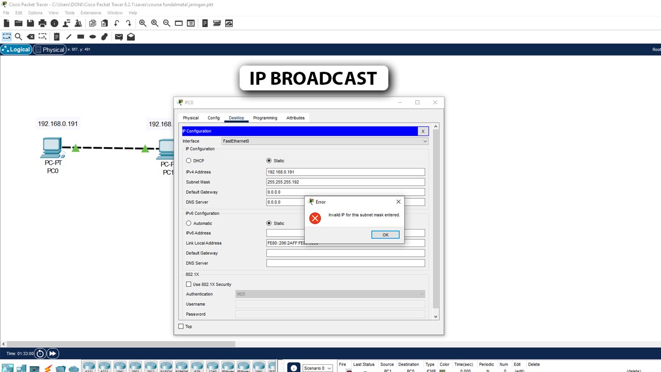Dismiss the error with OK
The width and height of the screenshot is (661, 372).
pos(385,235)
